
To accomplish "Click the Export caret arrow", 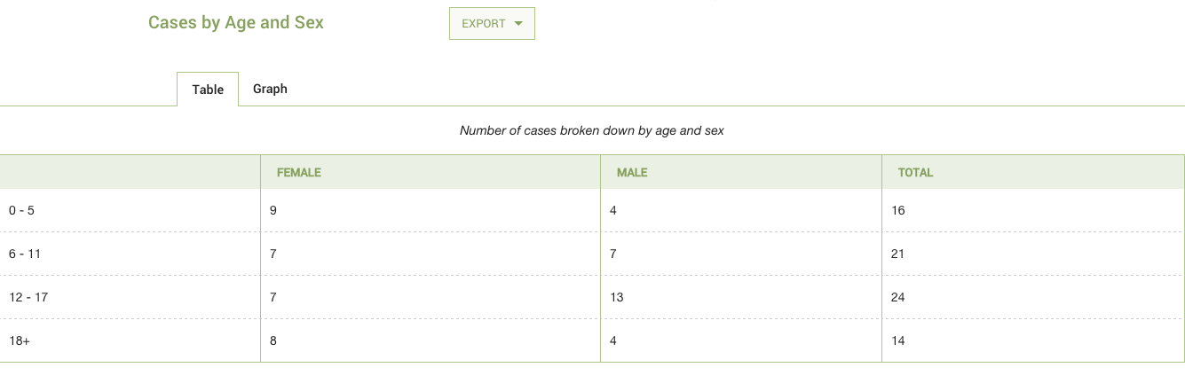I will (518, 24).
